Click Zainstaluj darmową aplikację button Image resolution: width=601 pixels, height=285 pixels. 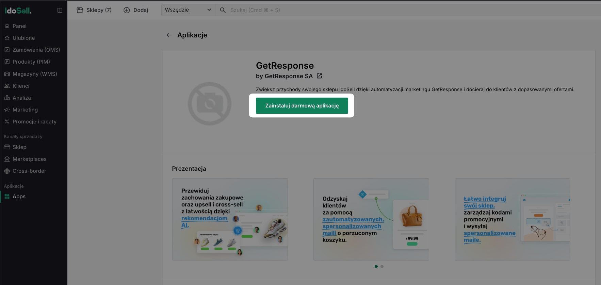click(x=302, y=106)
